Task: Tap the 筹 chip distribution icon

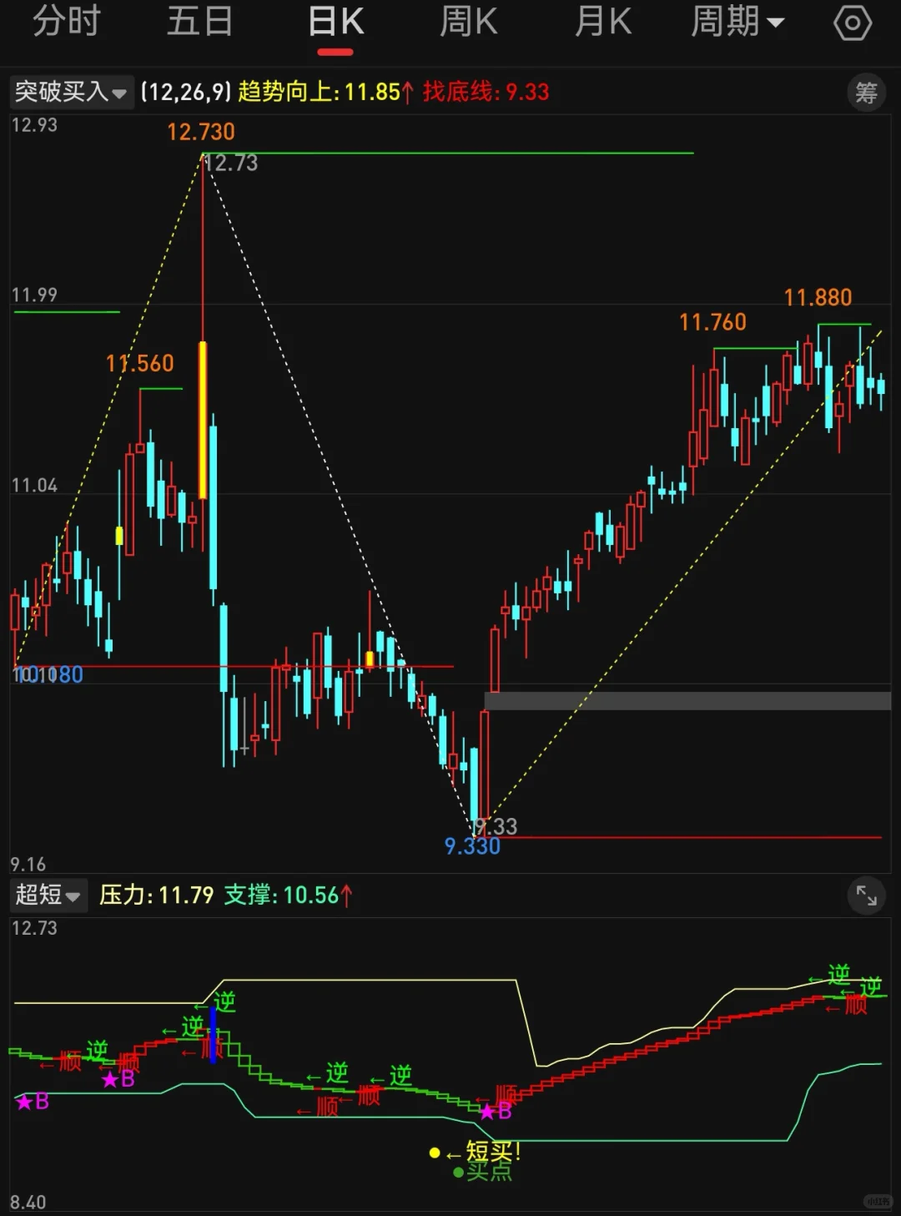Action: (866, 93)
